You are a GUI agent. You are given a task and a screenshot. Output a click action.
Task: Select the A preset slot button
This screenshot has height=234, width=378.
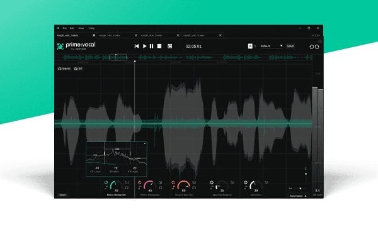coord(250,46)
